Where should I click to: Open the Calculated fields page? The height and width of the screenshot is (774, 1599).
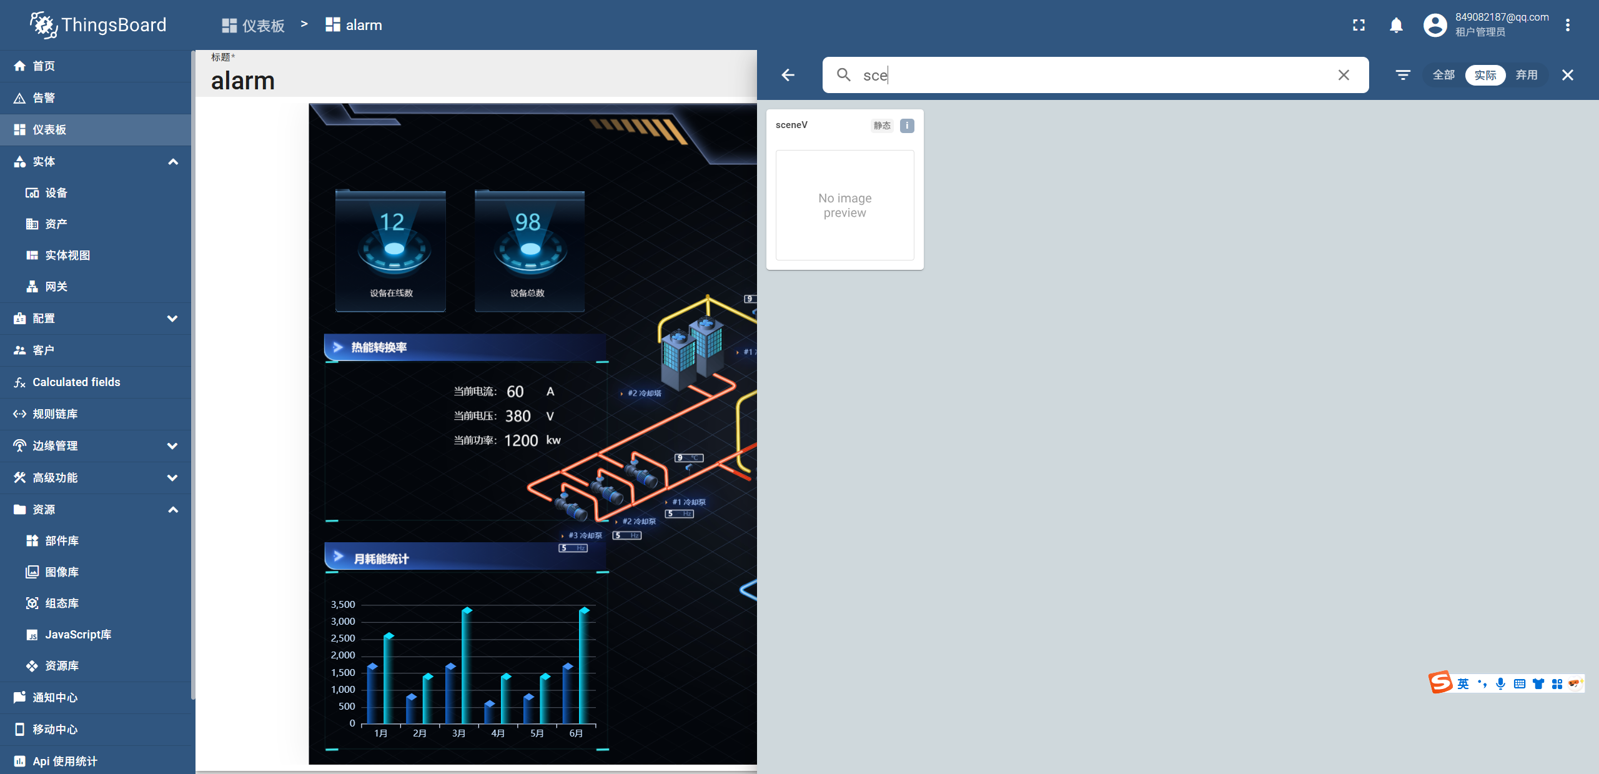[x=76, y=382]
